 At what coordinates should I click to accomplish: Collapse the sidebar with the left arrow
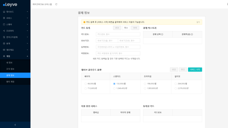[15, 125]
